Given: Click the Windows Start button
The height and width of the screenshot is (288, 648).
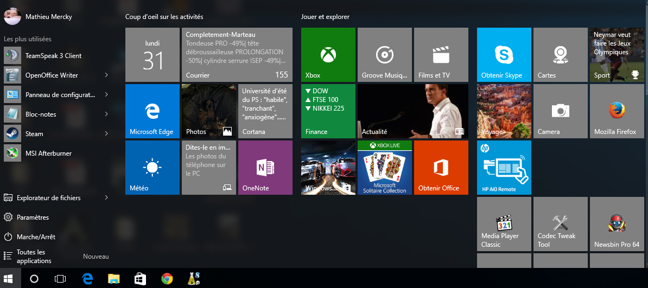Looking at the screenshot, I should coord(8,278).
